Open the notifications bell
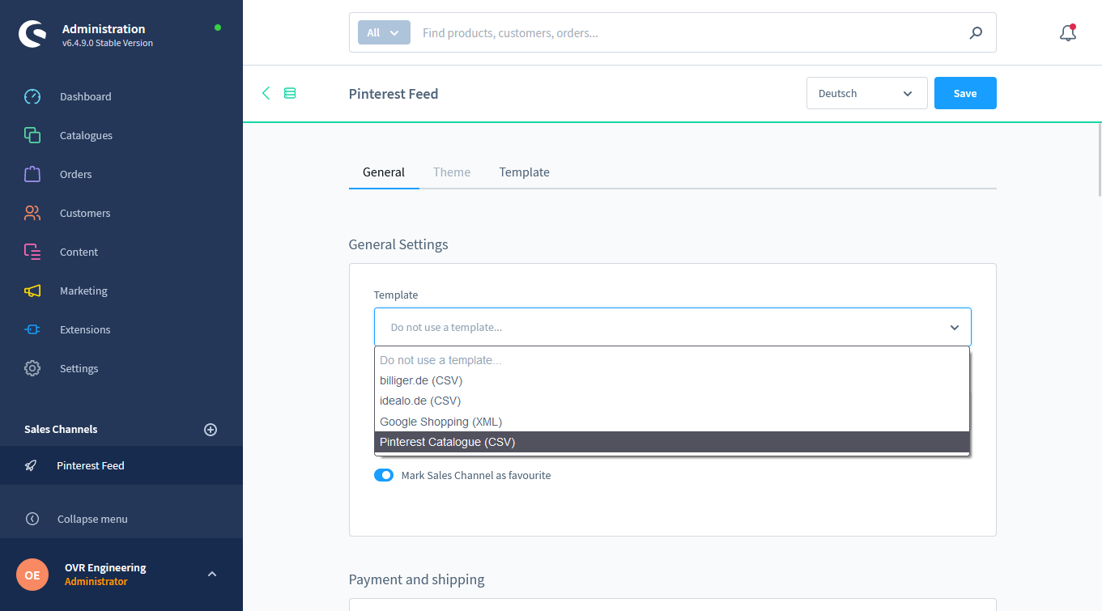Image resolution: width=1102 pixels, height=611 pixels. [x=1068, y=32]
